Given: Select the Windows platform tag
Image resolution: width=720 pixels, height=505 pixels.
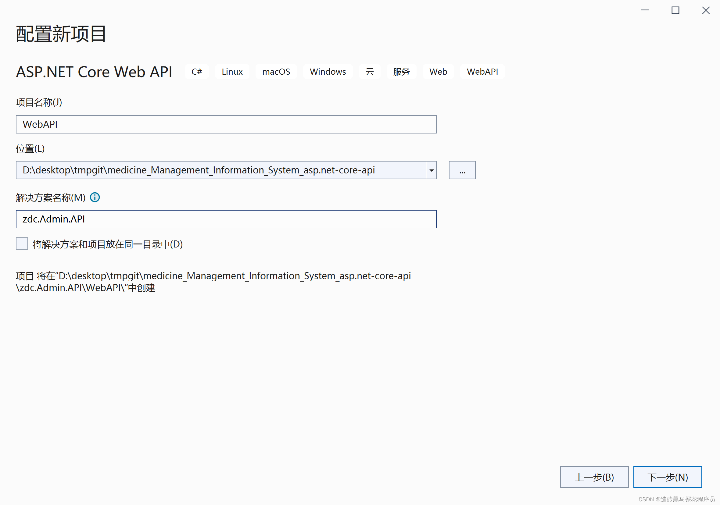Looking at the screenshot, I should pyautogui.click(x=328, y=72).
